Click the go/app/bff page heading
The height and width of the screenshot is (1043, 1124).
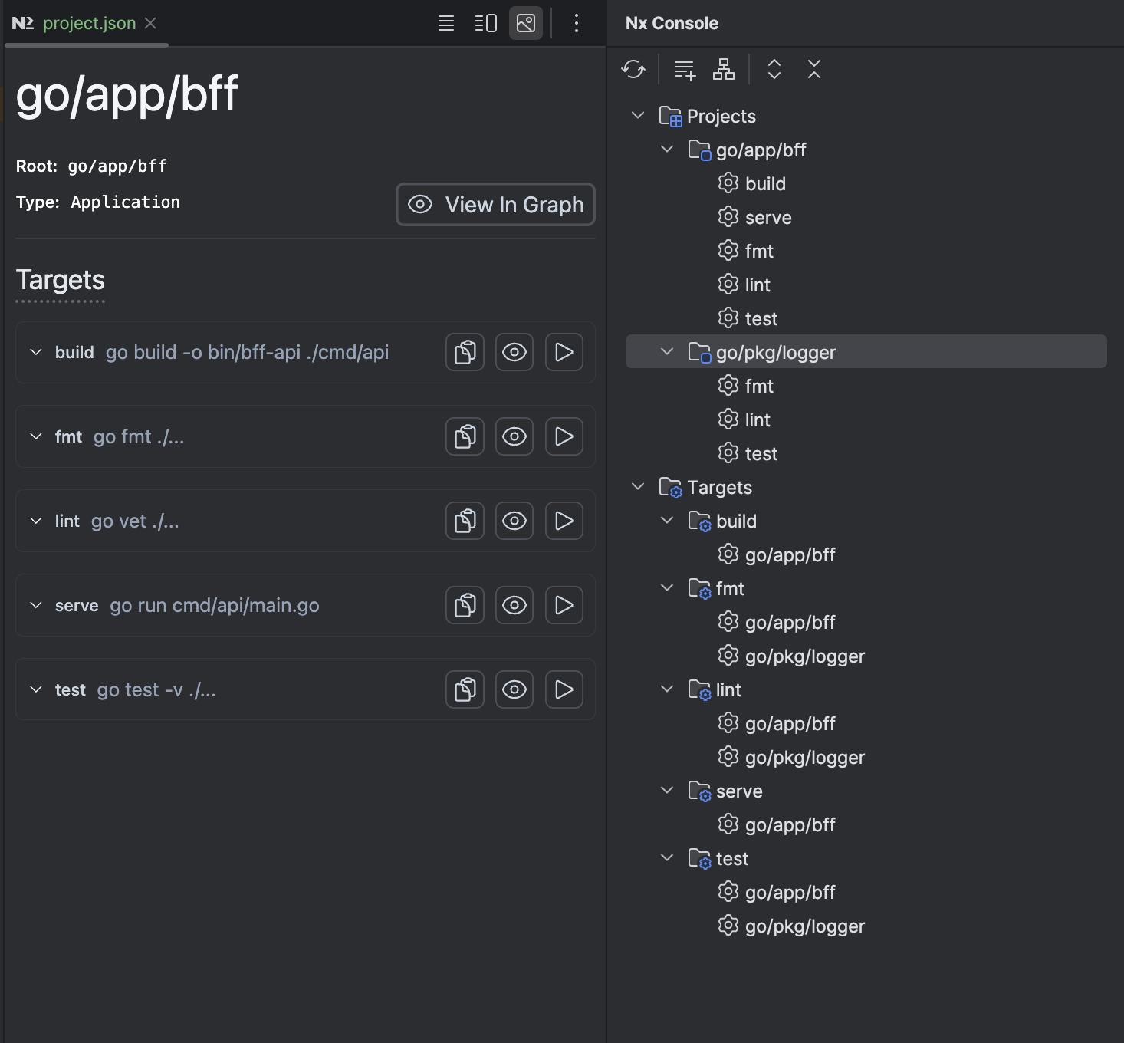[x=127, y=94]
